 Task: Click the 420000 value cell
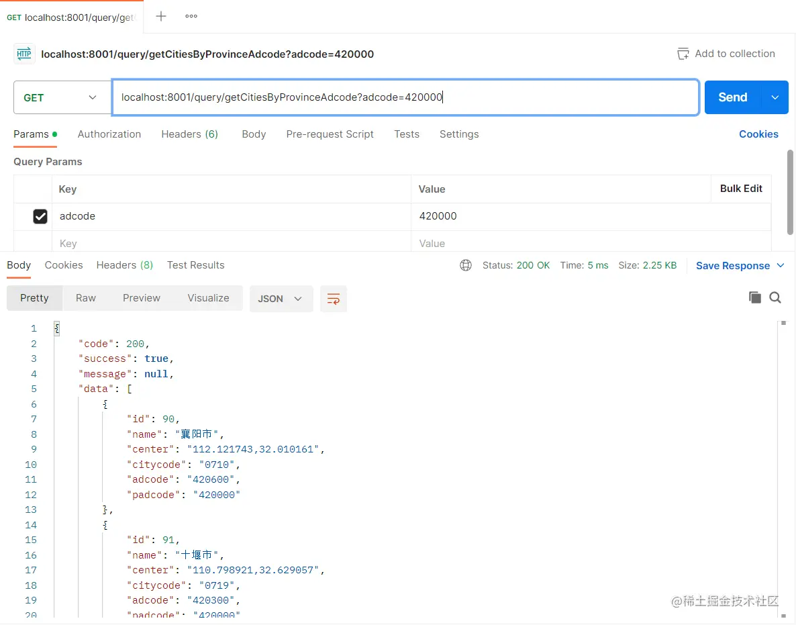point(591,216)
